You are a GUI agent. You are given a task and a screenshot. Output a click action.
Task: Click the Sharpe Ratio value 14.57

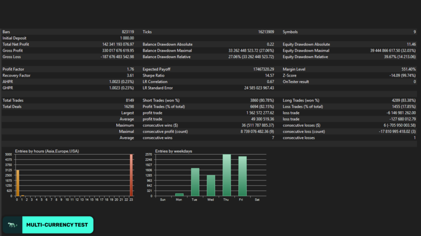coord(270,75)
